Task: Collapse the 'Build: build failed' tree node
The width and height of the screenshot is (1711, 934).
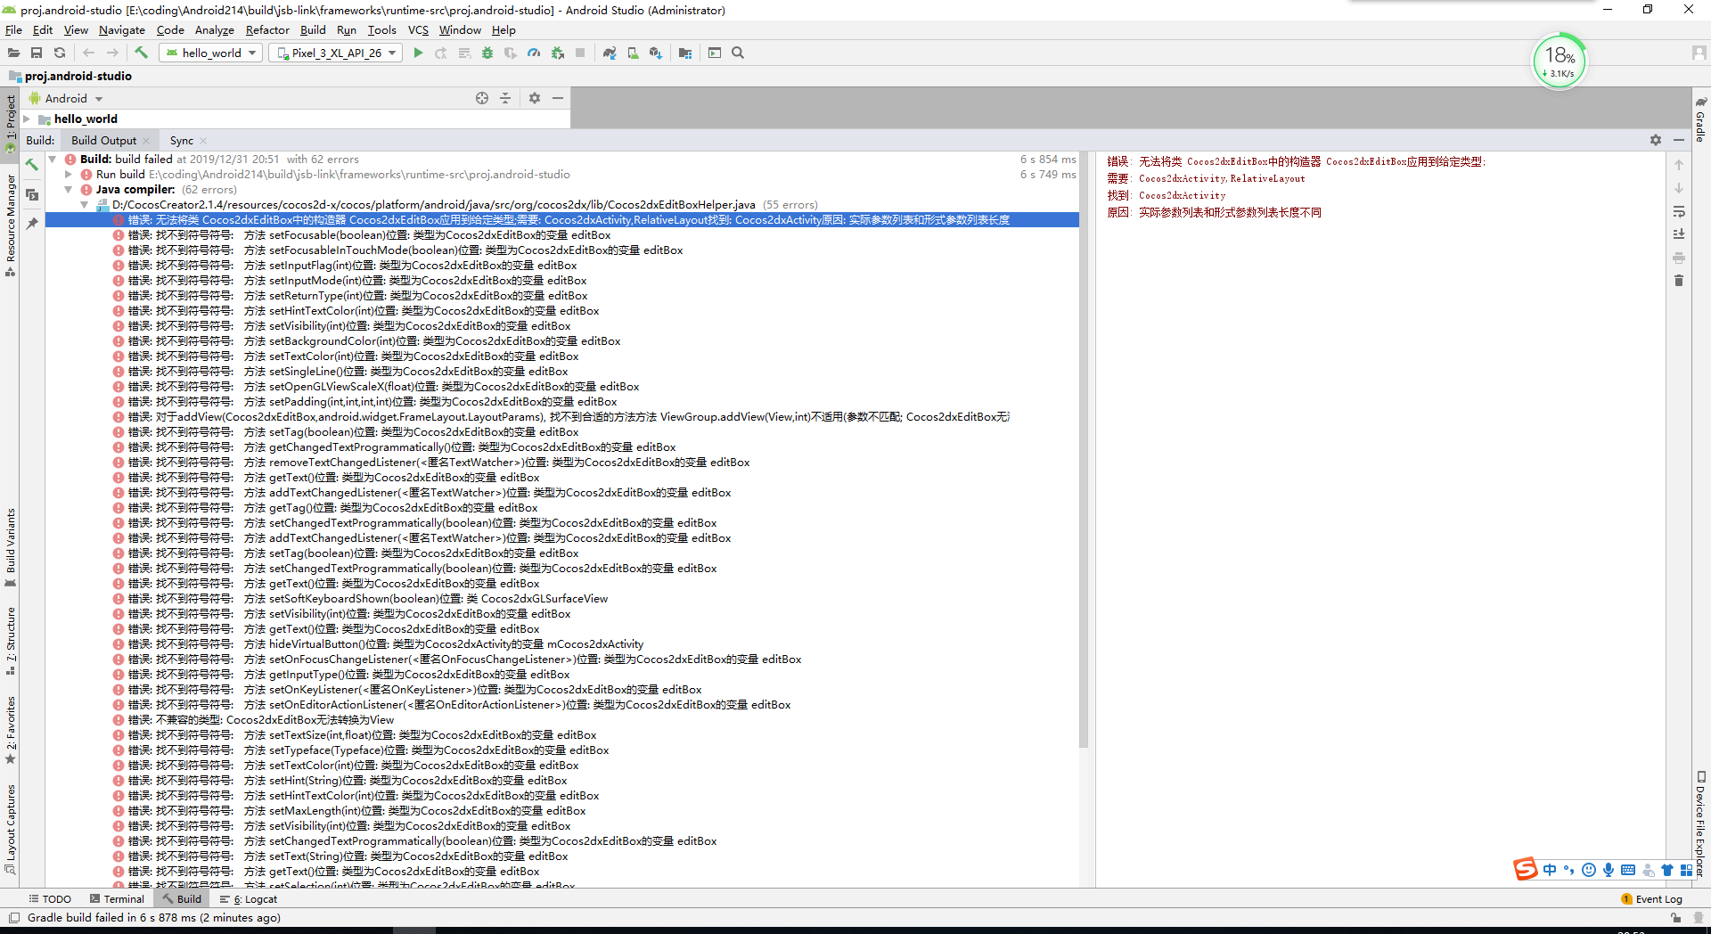Action: (x=53, y=160)
